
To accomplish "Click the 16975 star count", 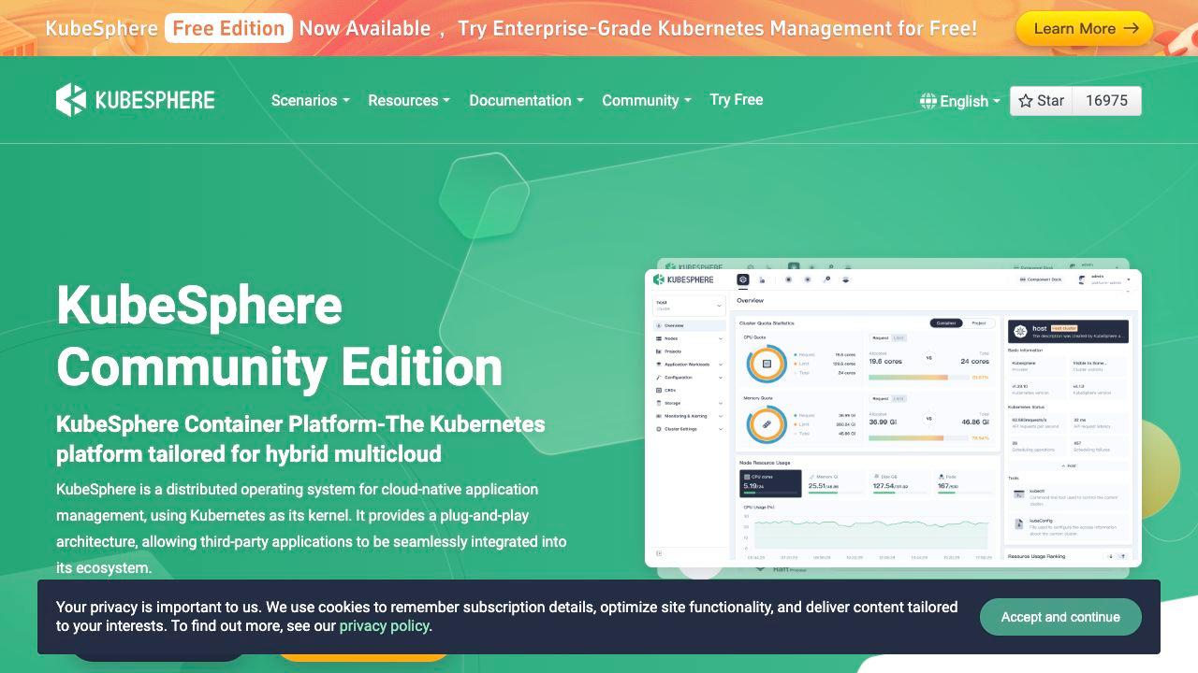I will tap(1106, 101).
